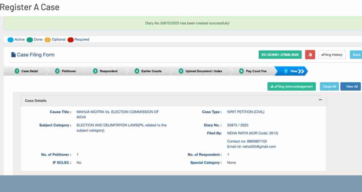362x192 pixels.
Task: Click the Cause Title field label
Action: (61, 112)
